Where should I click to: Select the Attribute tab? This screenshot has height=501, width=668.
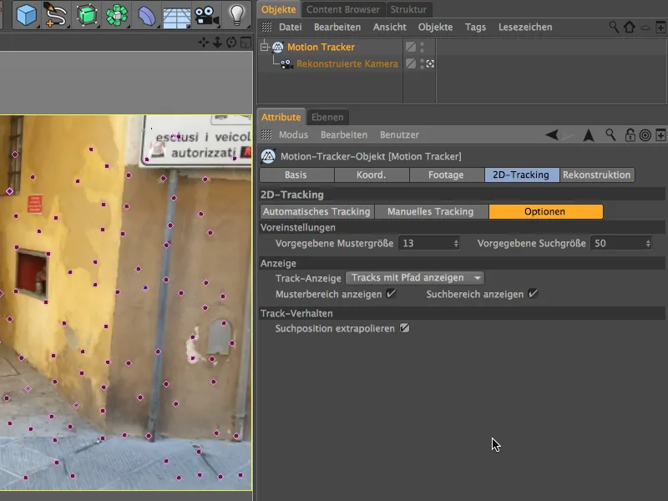(x=281, y=117)
